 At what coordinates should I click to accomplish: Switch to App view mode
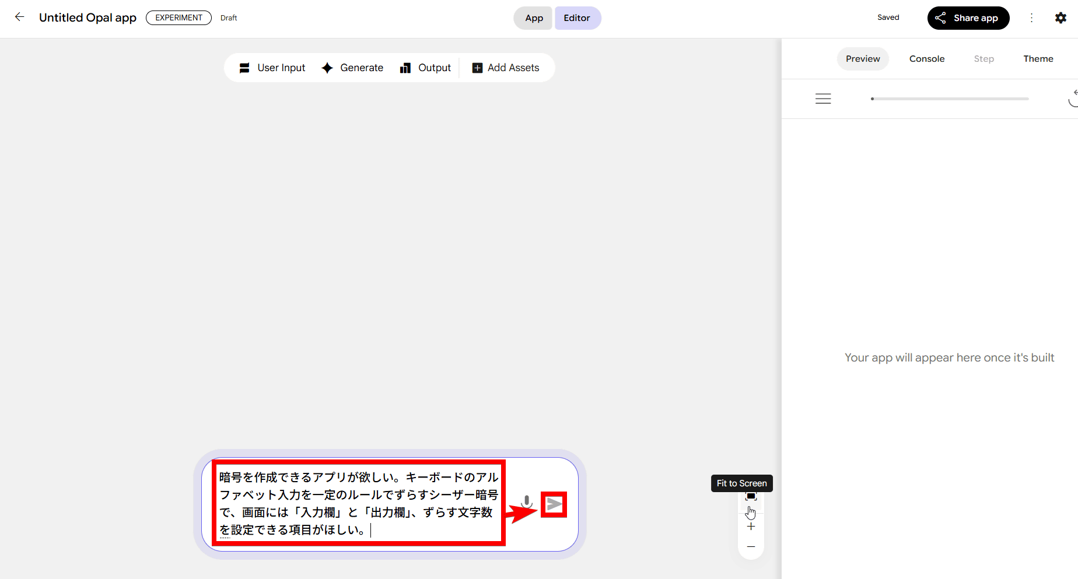pos(533,18)
